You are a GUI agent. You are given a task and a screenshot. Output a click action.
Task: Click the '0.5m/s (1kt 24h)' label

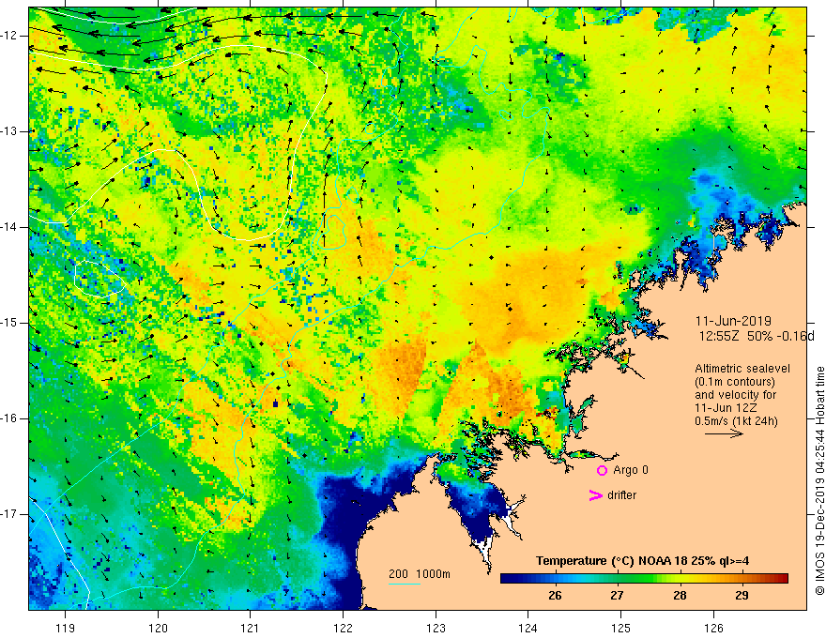pyautogui.click(x=736, y=421)
